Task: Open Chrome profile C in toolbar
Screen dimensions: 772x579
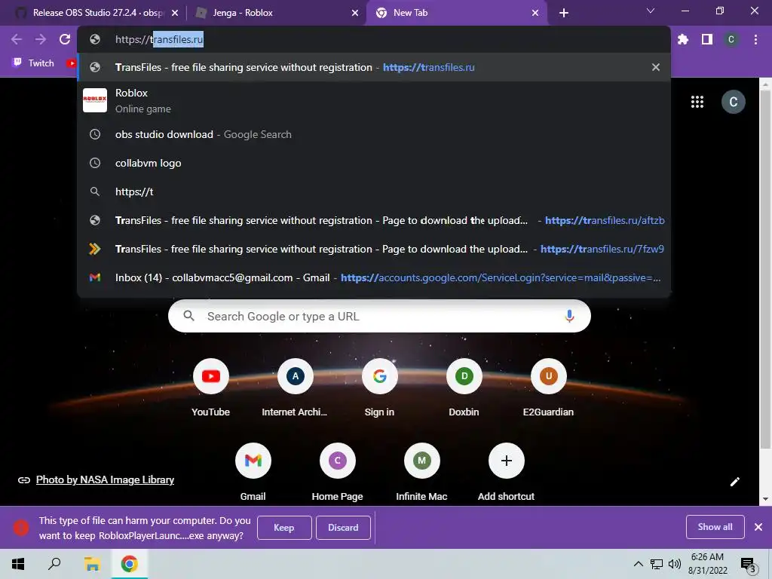Action: (x=731, y=39)
